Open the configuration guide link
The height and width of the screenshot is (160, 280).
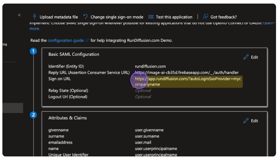pyautogui.click(x=66, y=41)
